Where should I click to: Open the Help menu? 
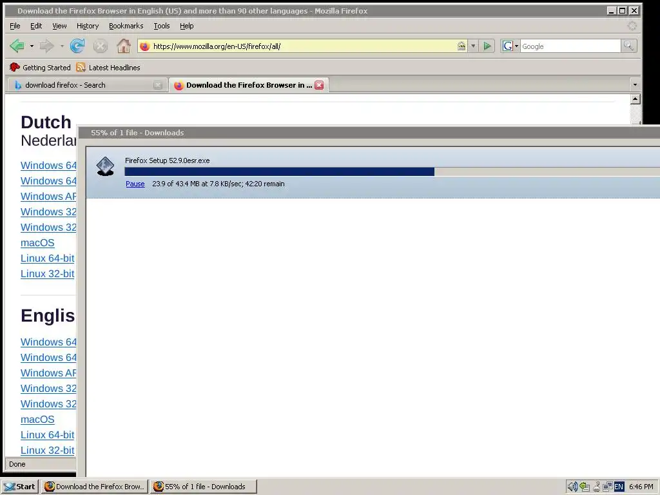[x=187, y=26]
